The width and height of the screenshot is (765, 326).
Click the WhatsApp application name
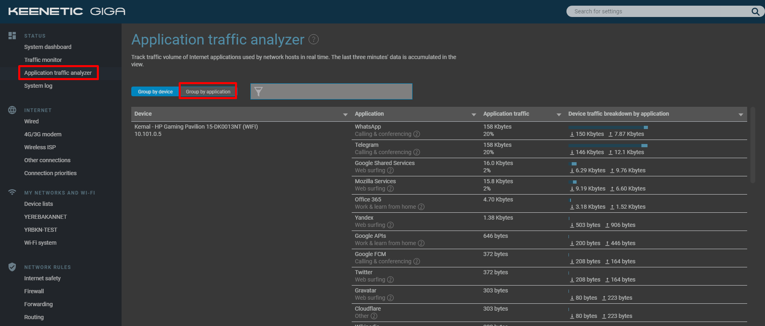pyautogui.click(x=368, y=127)
